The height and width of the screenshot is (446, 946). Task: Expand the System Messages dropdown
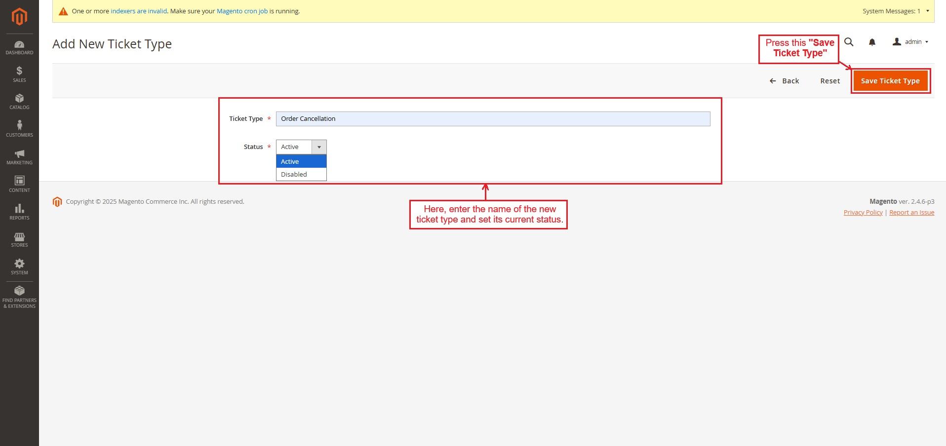pyautogui.click(x=895, y=11)
